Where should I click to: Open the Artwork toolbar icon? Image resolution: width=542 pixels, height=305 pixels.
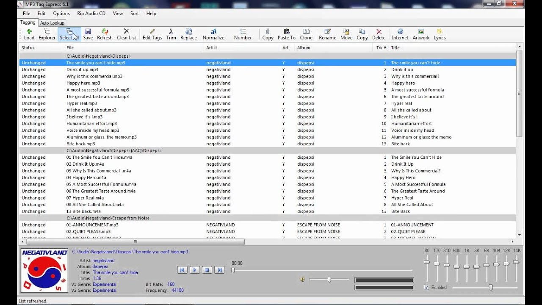click(x=421, y=34)
